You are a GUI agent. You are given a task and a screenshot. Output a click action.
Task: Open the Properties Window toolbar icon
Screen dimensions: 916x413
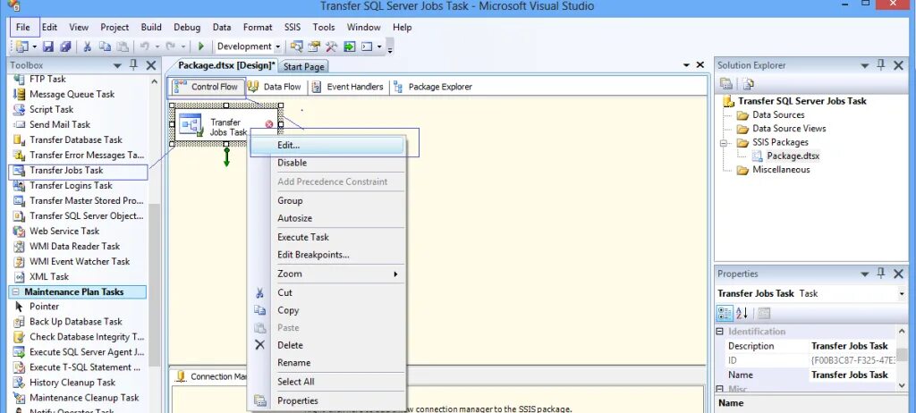[314, 46]
